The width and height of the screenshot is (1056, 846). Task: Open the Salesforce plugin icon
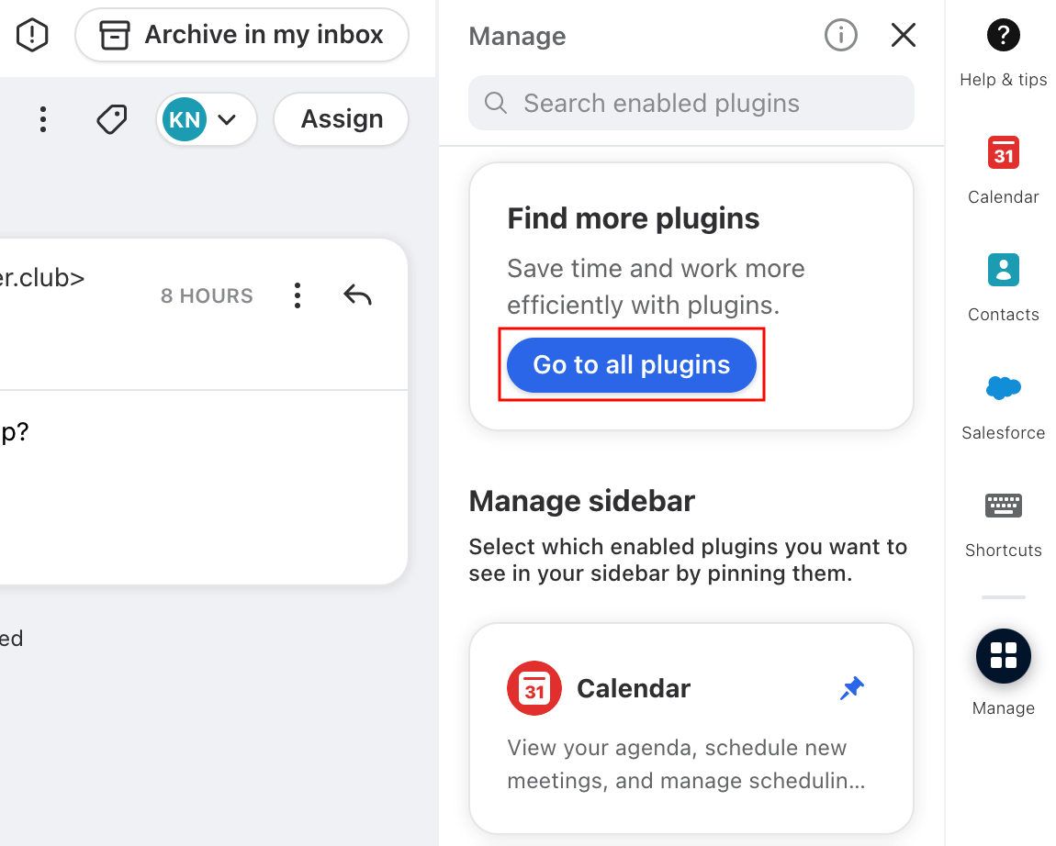pyautogui.click(x=1003, y=387)
